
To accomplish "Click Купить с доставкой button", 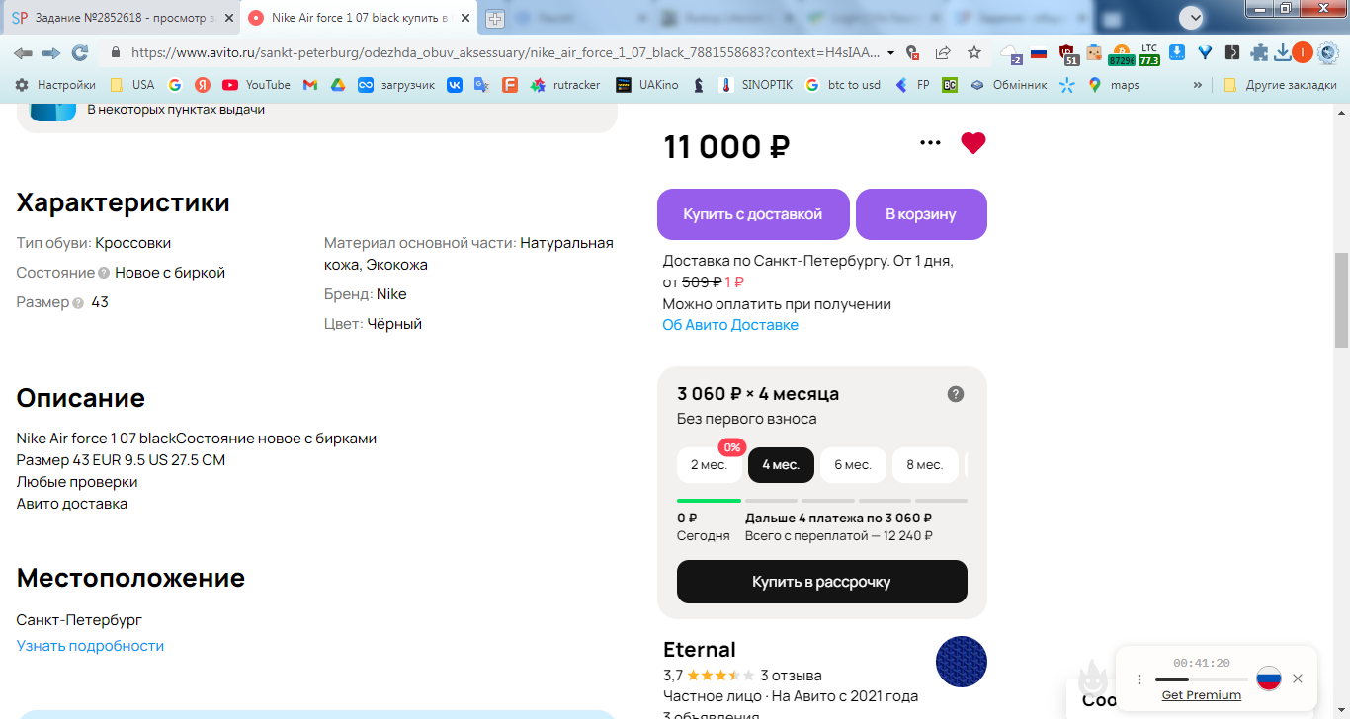I will pyautogui.click(x=753, y=214).
